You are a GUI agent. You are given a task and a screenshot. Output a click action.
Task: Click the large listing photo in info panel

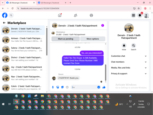click(129, 28)
